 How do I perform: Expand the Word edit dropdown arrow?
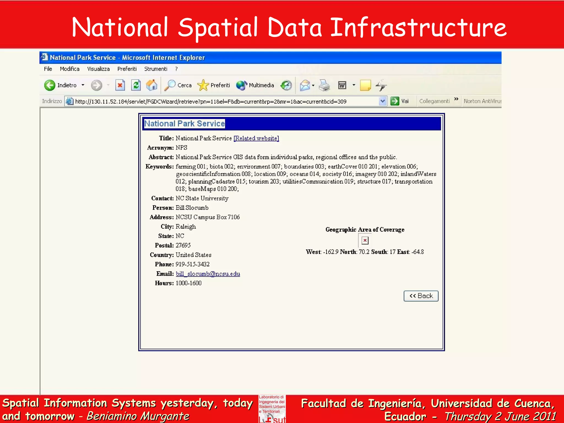(354, 85)
